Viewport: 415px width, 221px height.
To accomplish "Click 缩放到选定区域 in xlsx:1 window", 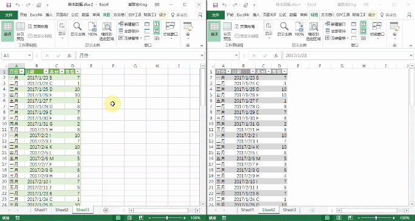I will pyautogui.click(x=314, y=31).
